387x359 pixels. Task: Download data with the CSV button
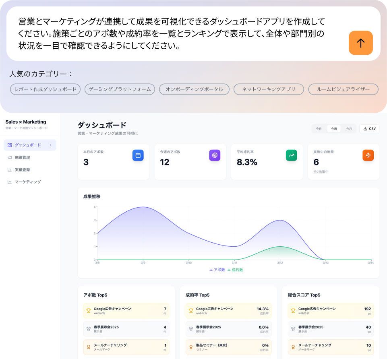369,129
